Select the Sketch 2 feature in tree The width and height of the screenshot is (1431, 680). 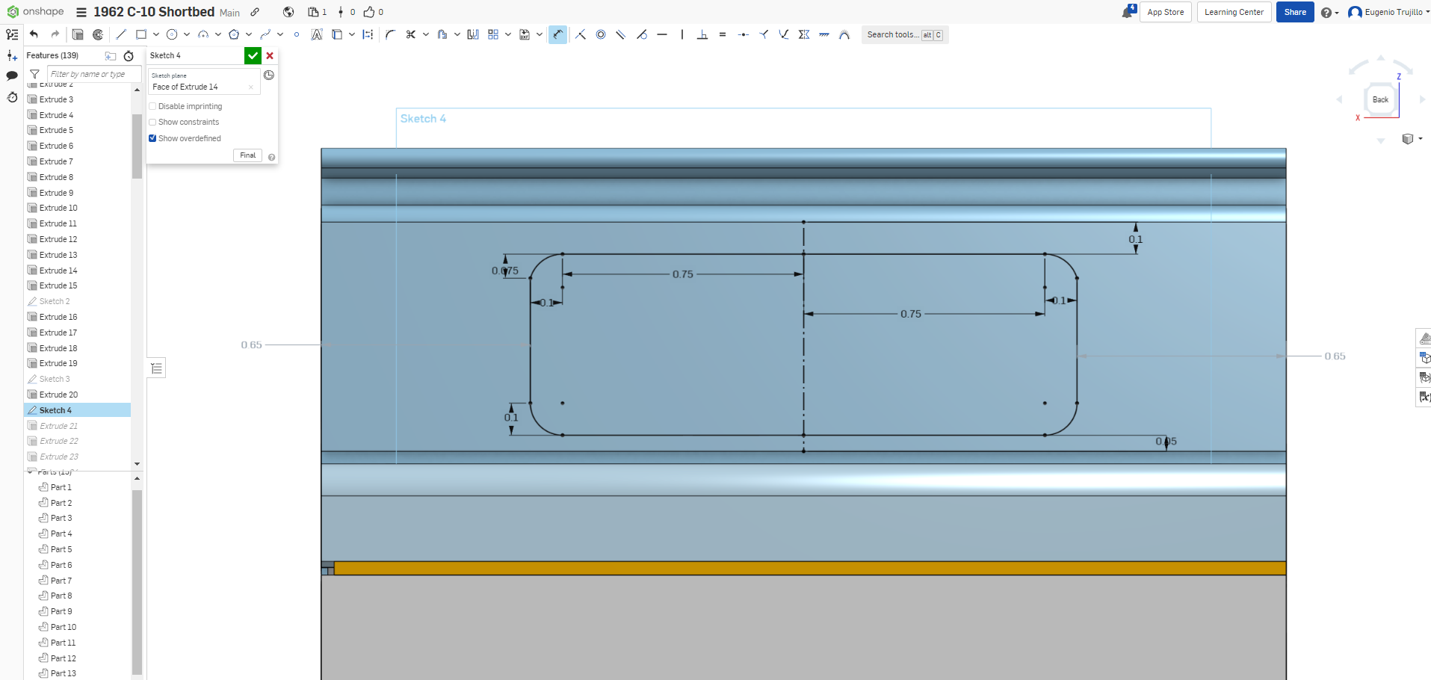[54, 301]
